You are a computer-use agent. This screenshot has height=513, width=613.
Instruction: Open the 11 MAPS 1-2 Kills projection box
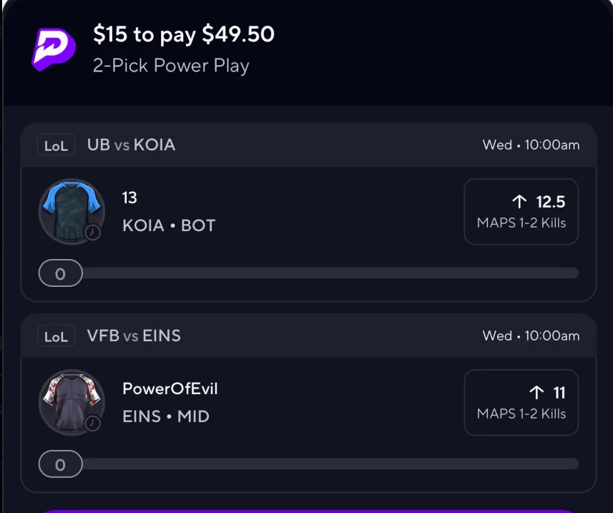click(x=521, y=402)
